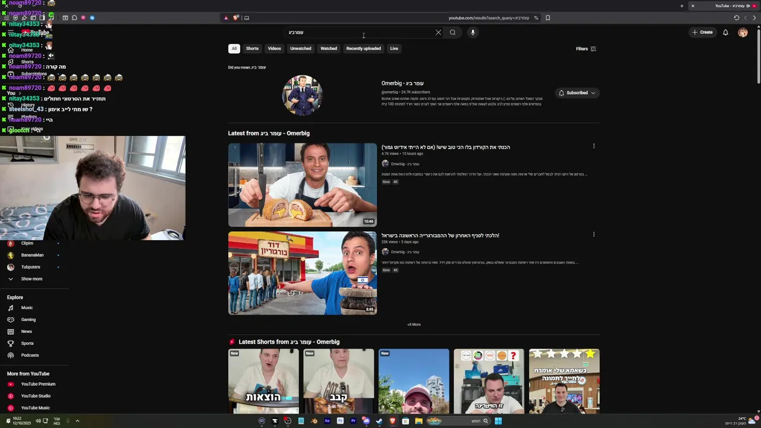Screen dimensions: 761x428
Task: Clear the YouTube search box text
Action: point(438,33)
